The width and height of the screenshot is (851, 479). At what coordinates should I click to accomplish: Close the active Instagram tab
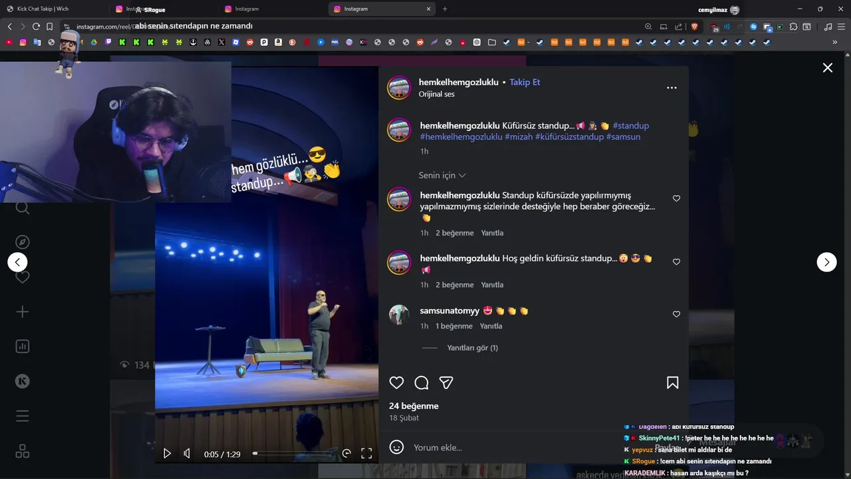coord(428,9)
